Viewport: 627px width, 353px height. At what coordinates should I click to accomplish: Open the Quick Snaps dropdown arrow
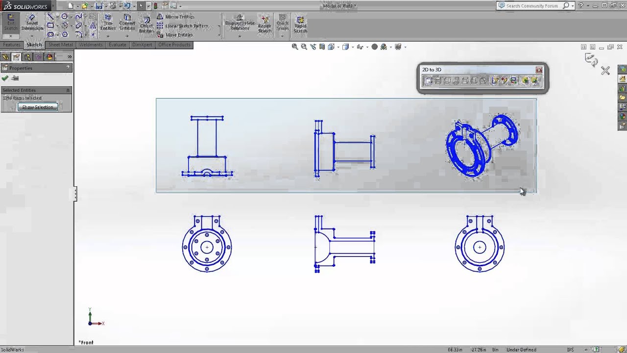pyautogui.click(x=282, y=36)
